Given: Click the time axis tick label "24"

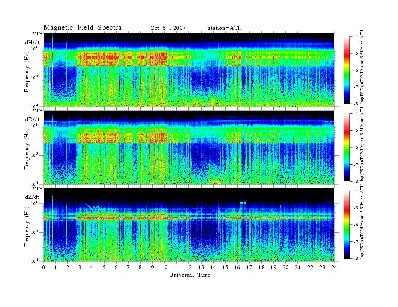Looking at the screenshot, I should click(x=334, y=267).
